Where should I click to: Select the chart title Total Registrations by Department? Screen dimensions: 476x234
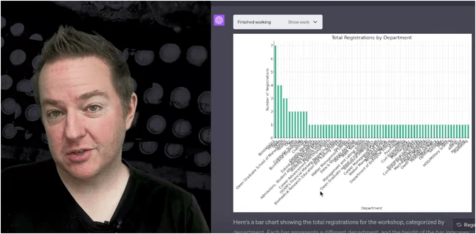click(x=371, y=37)
